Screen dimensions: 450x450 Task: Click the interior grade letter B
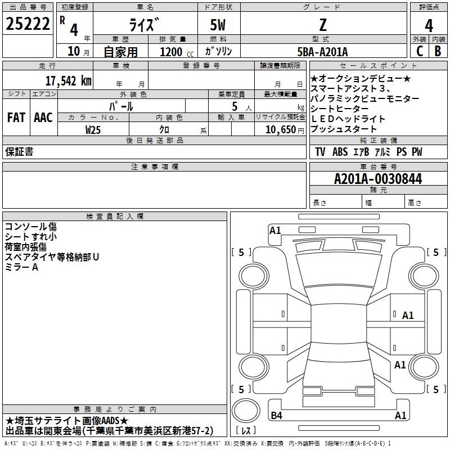click(x=438, y=51)
